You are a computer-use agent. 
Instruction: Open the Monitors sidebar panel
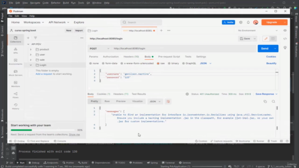[15, 84]
